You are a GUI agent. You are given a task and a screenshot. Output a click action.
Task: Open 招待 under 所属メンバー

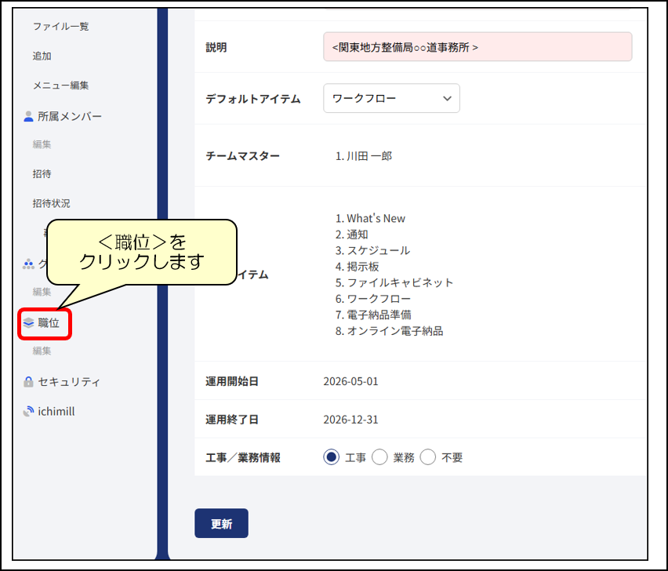(42, 174)
